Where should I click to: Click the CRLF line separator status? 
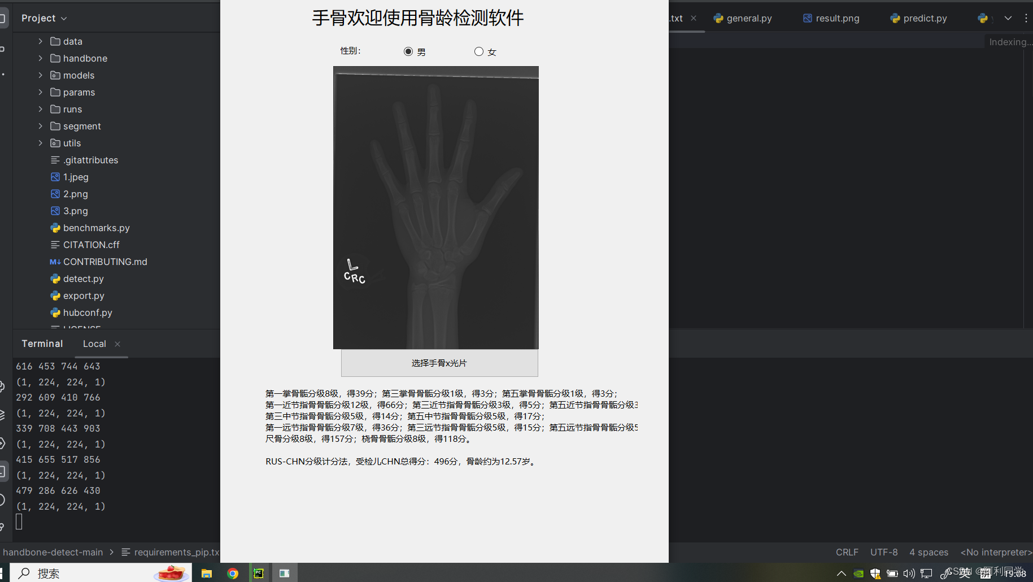coord(847,552)
